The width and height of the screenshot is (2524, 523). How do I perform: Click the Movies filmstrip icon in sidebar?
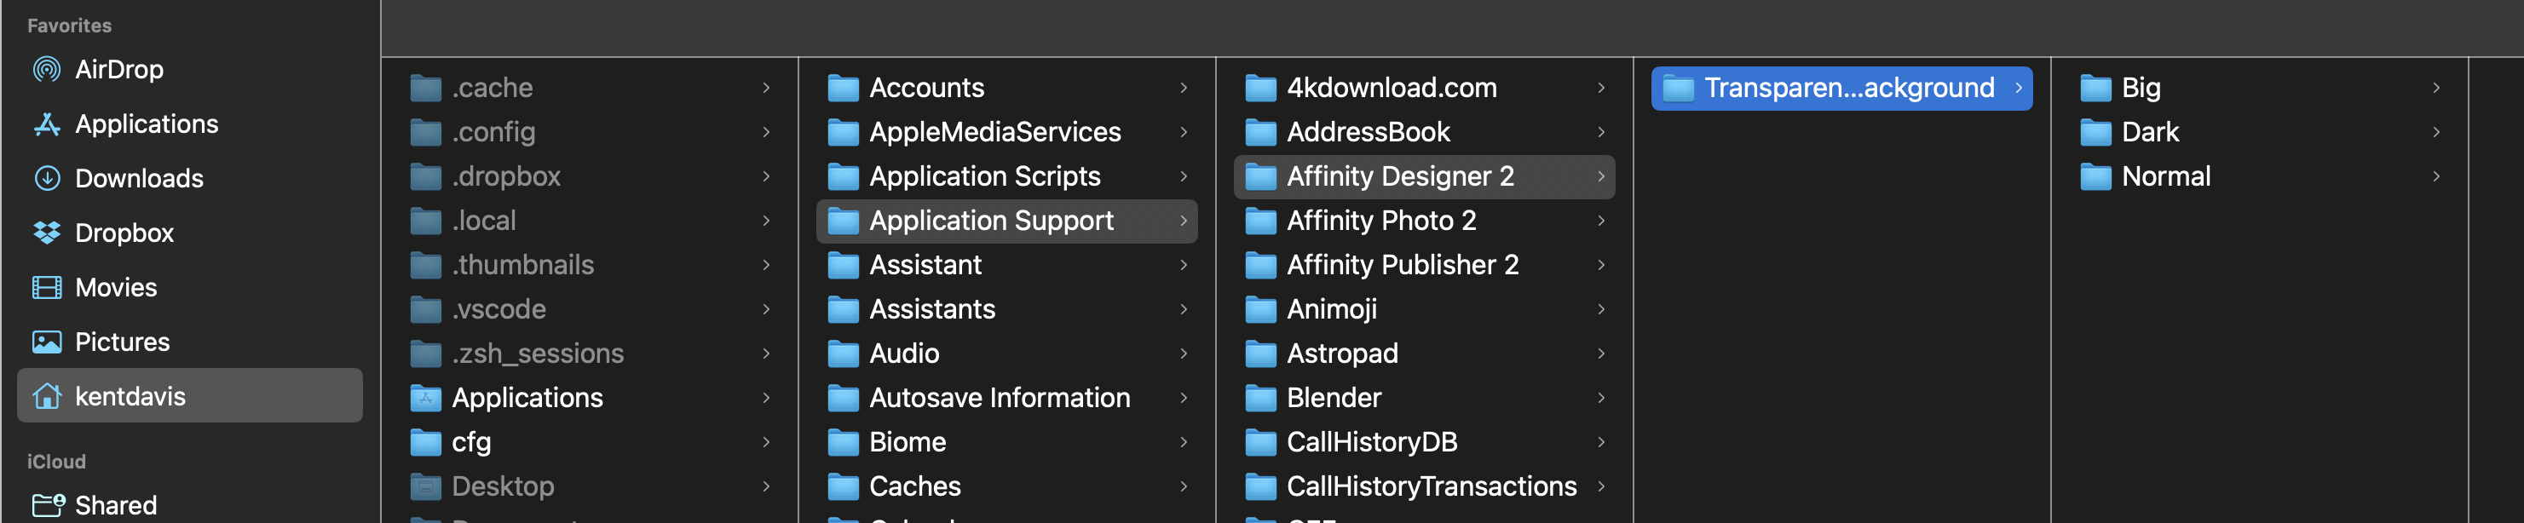(x=46, y=287)
